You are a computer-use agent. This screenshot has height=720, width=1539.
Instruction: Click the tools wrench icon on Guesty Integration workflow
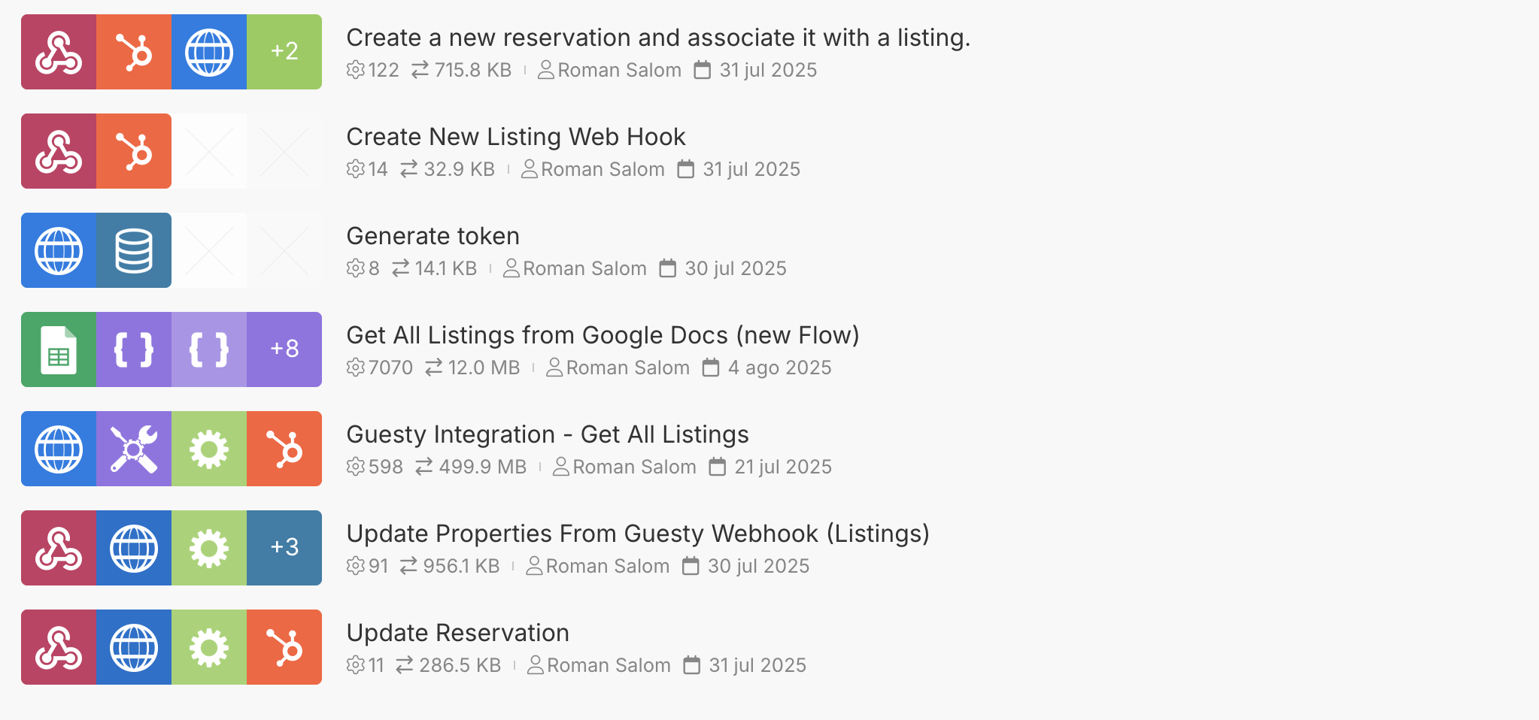click(x=134, y=449)
